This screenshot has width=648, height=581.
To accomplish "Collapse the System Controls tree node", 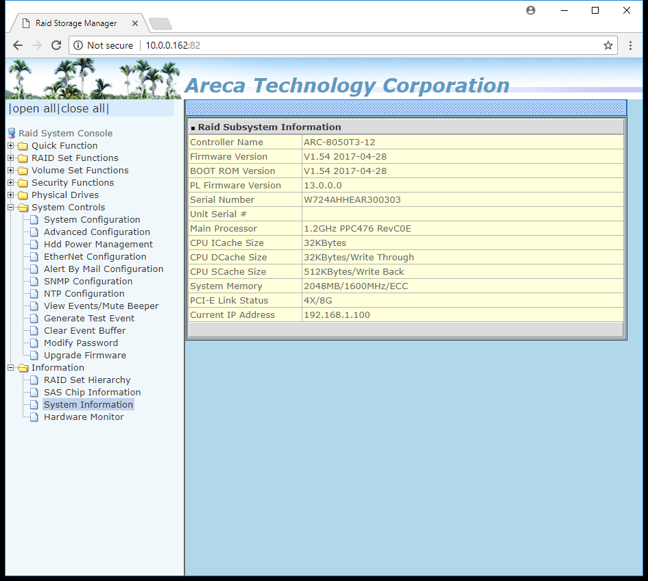I will tap(11, 208).
